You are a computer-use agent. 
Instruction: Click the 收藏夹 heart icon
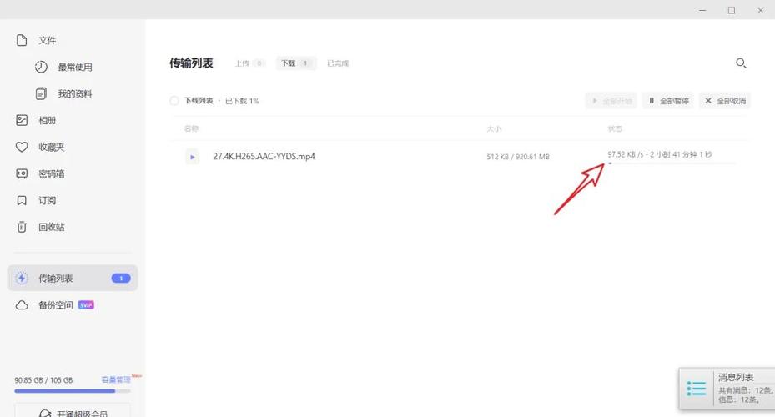[23, 147]
